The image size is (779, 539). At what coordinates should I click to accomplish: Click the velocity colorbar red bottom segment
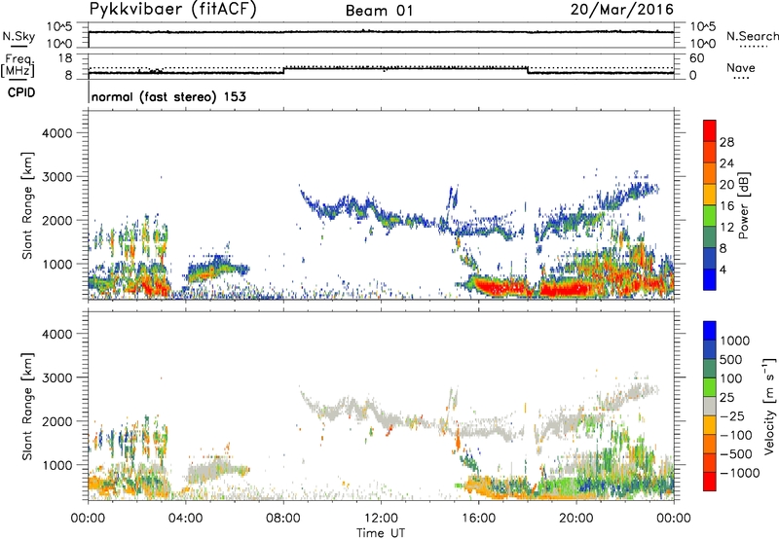pyautogui.click(x=710, y=482)
